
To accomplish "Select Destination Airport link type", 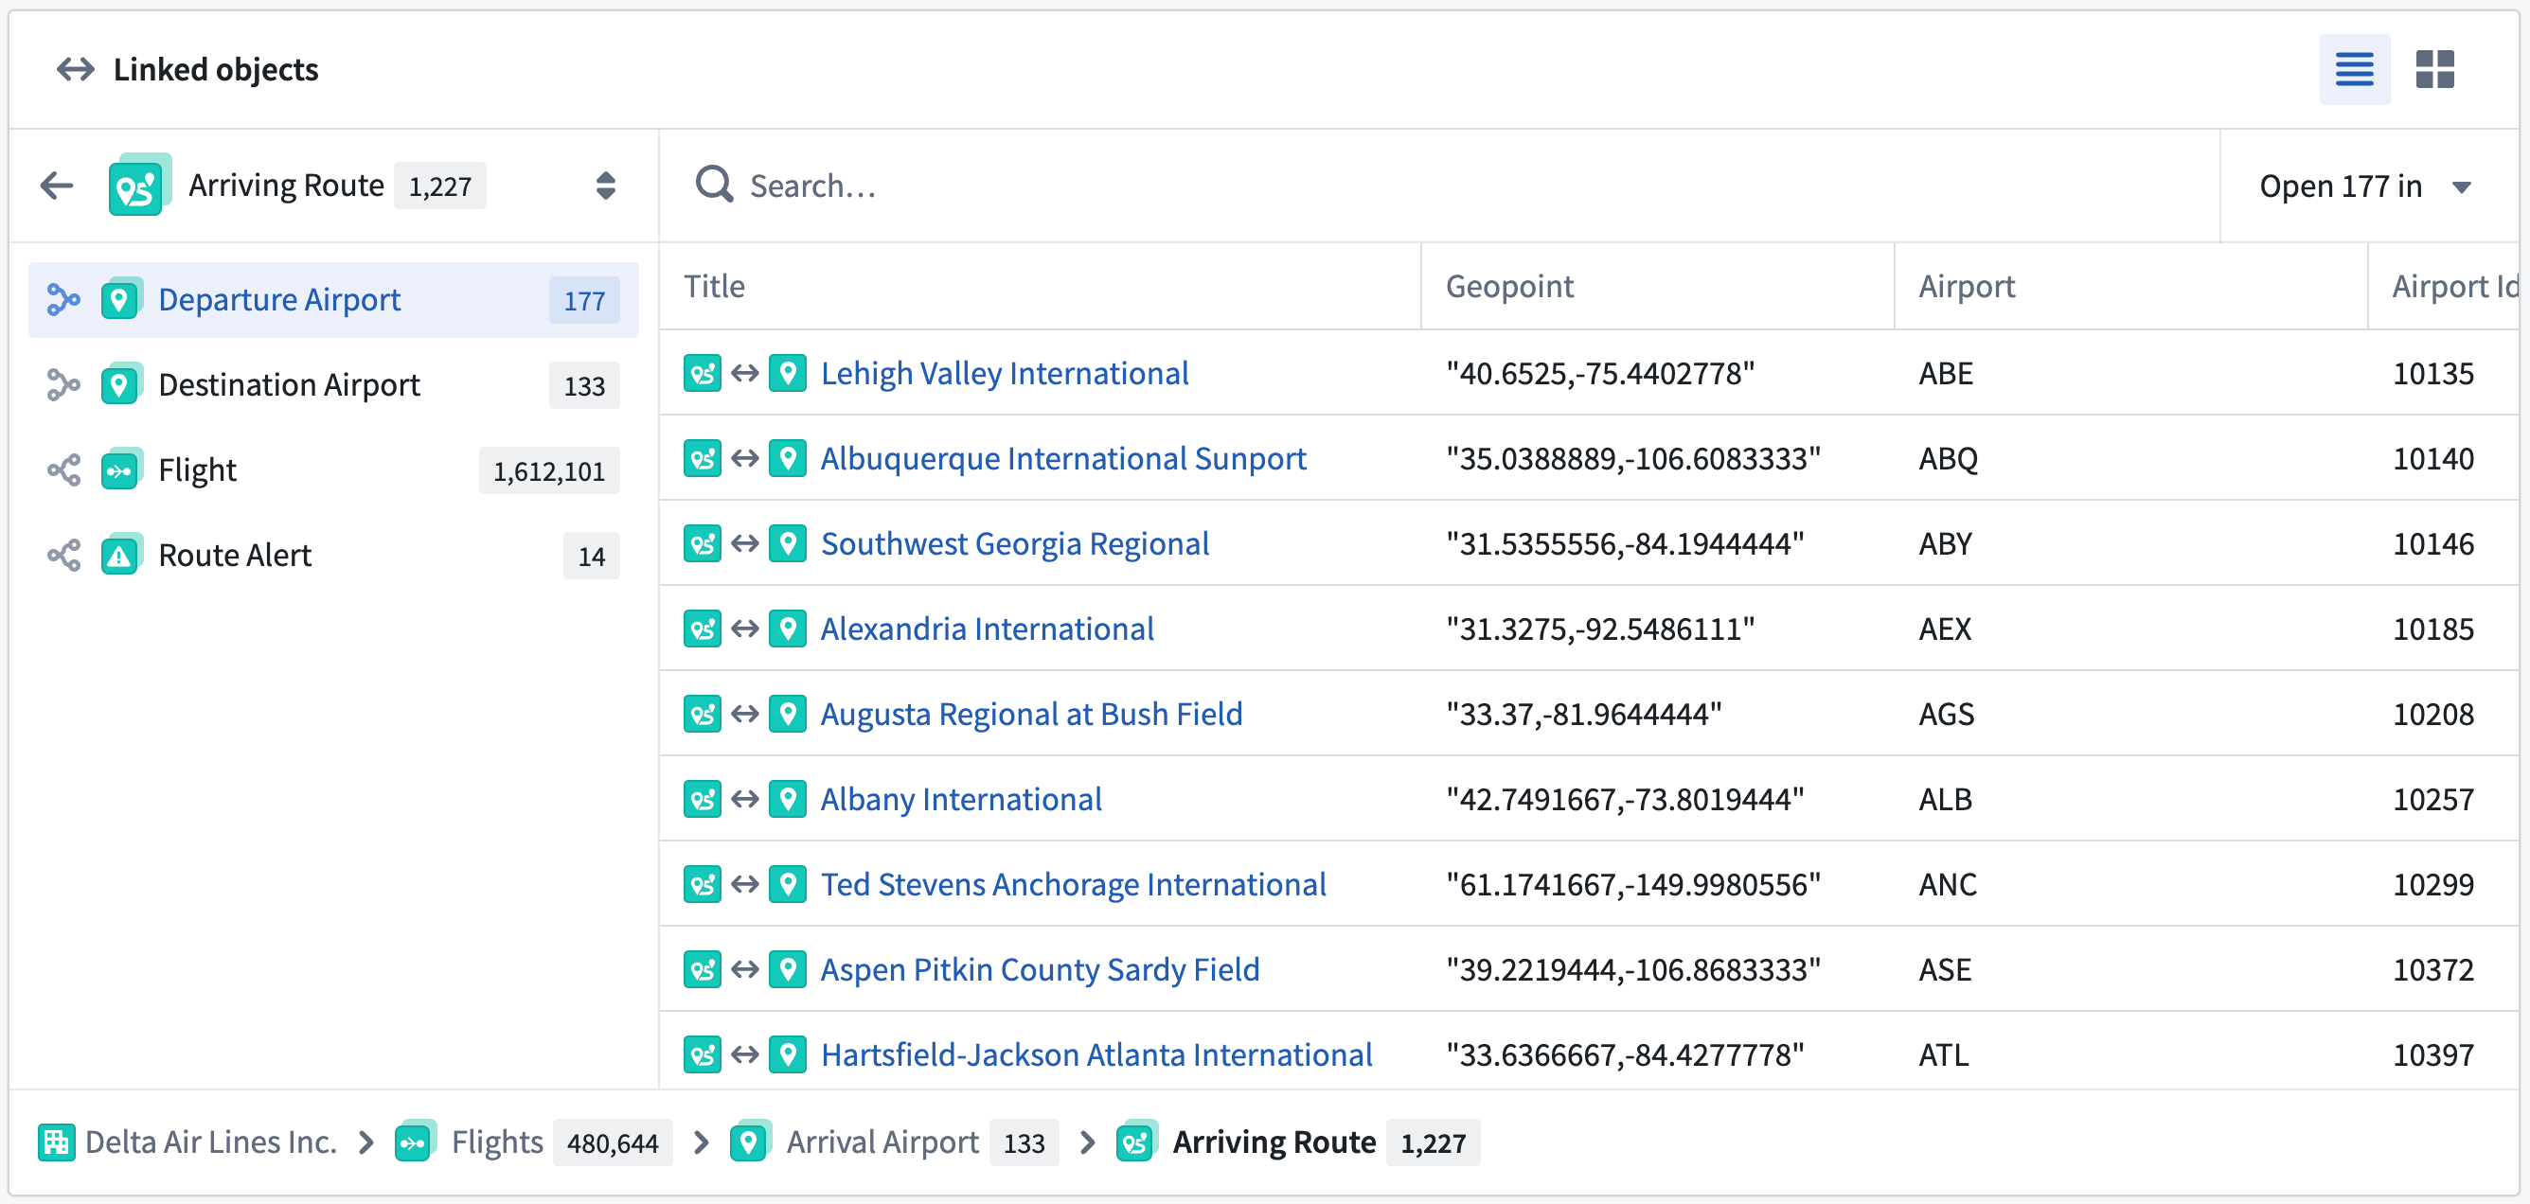I will point(289,385).
